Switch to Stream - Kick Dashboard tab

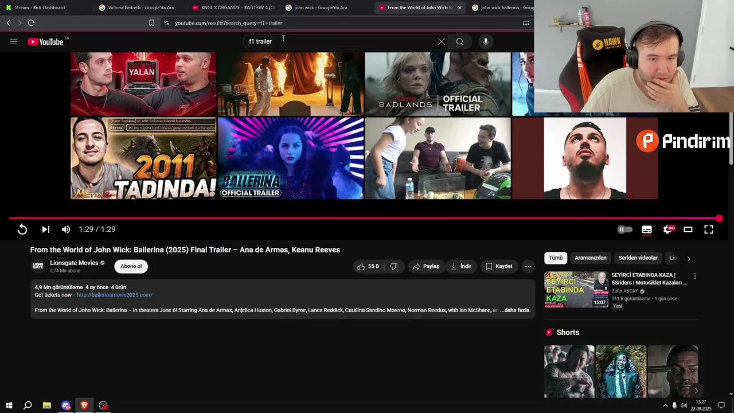coord(46,7)
